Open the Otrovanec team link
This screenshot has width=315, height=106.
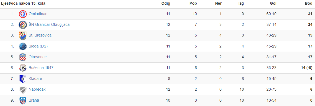[x=38, y=57]
